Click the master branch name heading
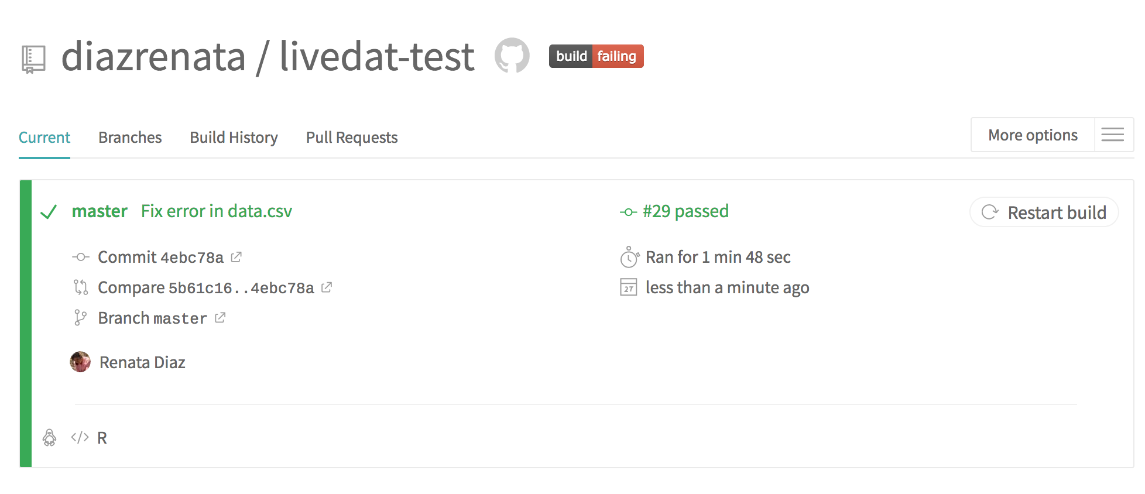The height and width of the screenshot is (494, 1145). tap(100, 211)
